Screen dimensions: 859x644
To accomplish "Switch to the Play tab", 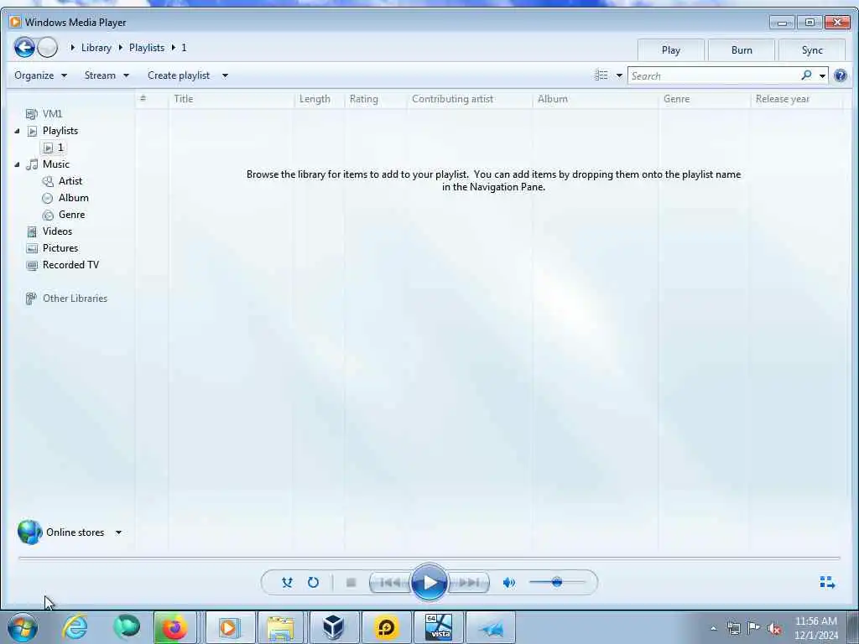I will coord(670,49).
